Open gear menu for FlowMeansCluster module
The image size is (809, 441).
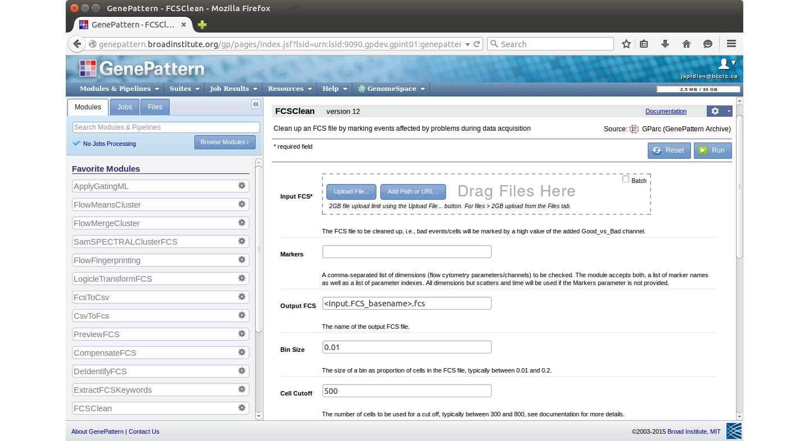tap(242, 204)
